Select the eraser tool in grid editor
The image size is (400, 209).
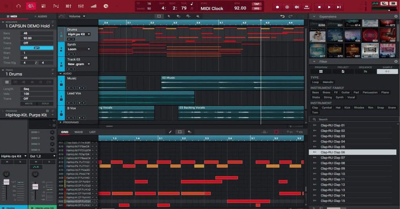point(189,132)
